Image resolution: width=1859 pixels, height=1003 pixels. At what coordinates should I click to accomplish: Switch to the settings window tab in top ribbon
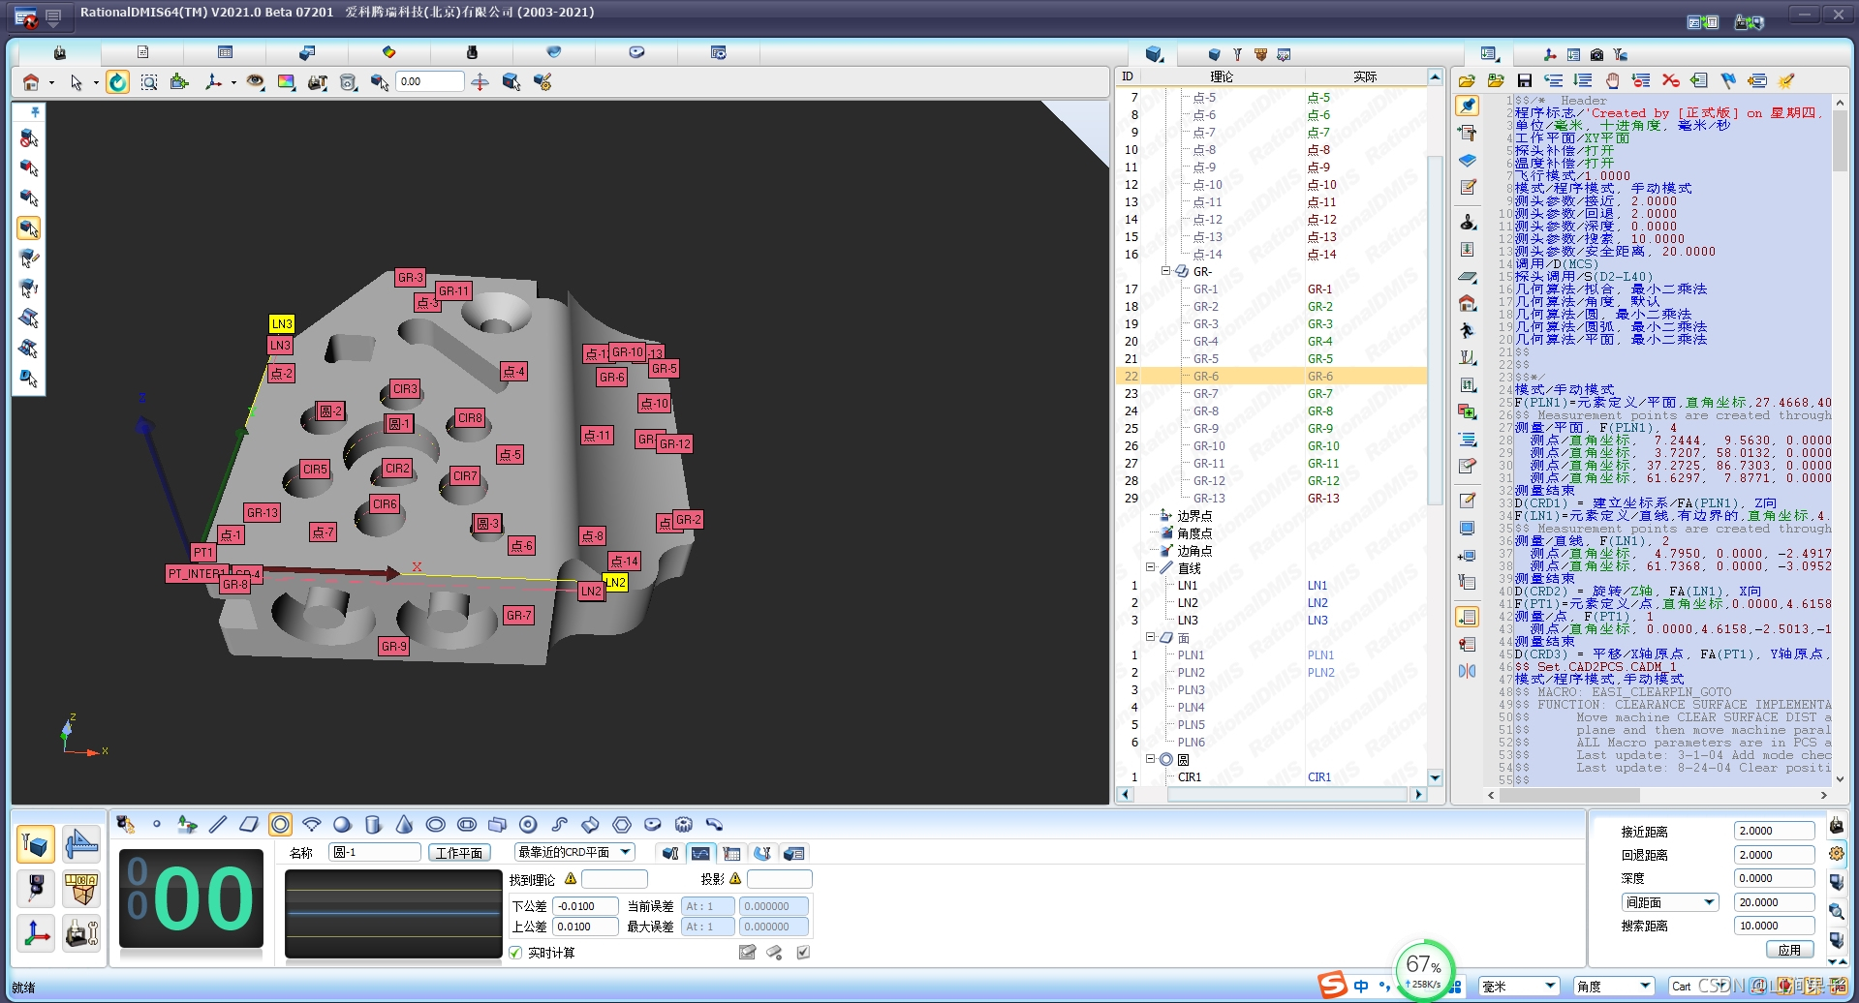[718, 52]
